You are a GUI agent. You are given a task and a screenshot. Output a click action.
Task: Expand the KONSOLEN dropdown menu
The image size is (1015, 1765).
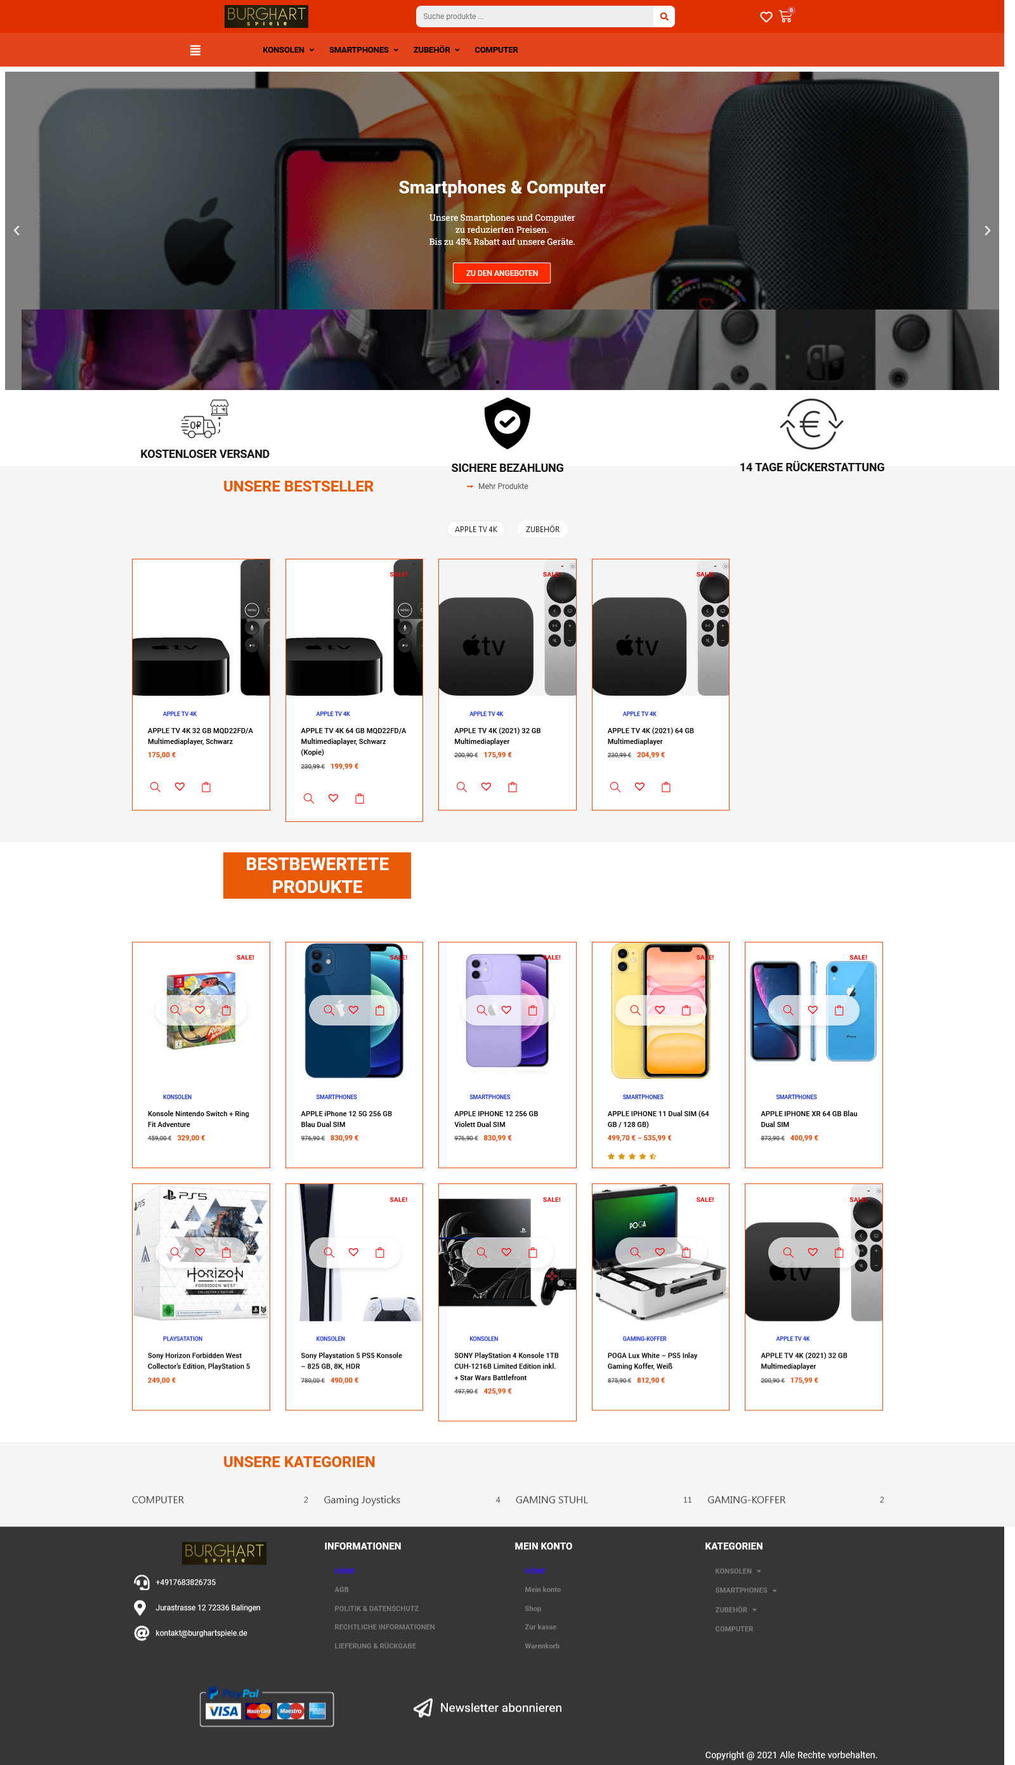pyautogui.click(x=288, y=50)
